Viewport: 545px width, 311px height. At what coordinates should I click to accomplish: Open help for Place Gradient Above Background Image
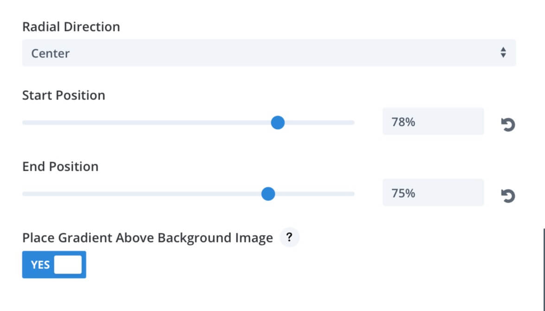click(x=289, y=237)
